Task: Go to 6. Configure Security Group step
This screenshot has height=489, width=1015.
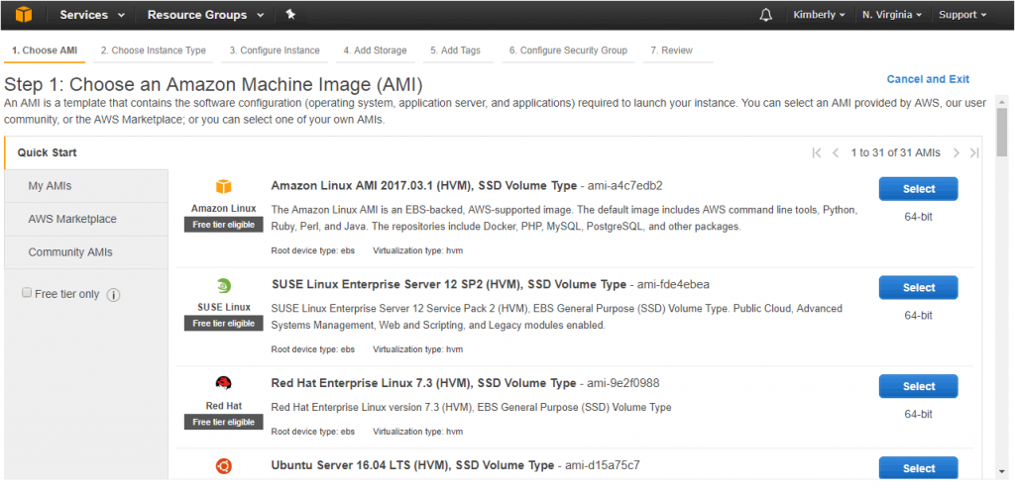Action: pos(568,50)
